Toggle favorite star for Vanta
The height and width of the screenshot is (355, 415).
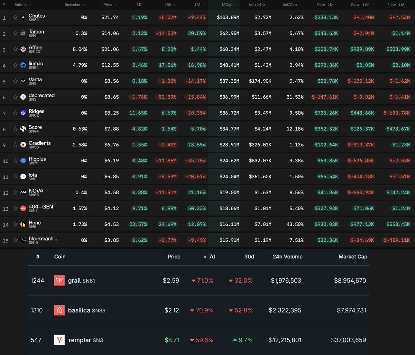click(x=15, y=81)
